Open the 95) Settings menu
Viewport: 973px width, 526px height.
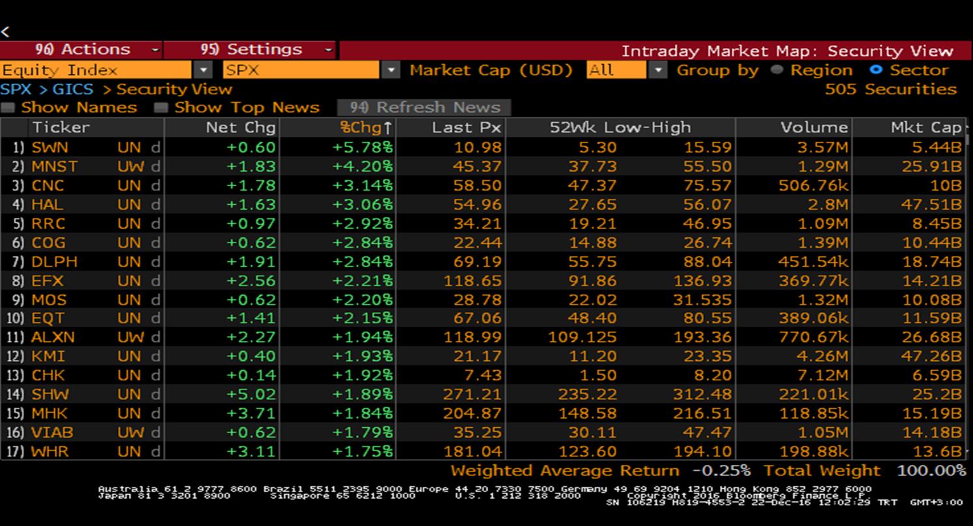(x=250, y=49)
